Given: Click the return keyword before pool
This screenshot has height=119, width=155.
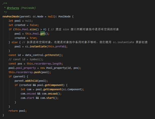Looking at the screenshot, I should click(x=13, y=111).
